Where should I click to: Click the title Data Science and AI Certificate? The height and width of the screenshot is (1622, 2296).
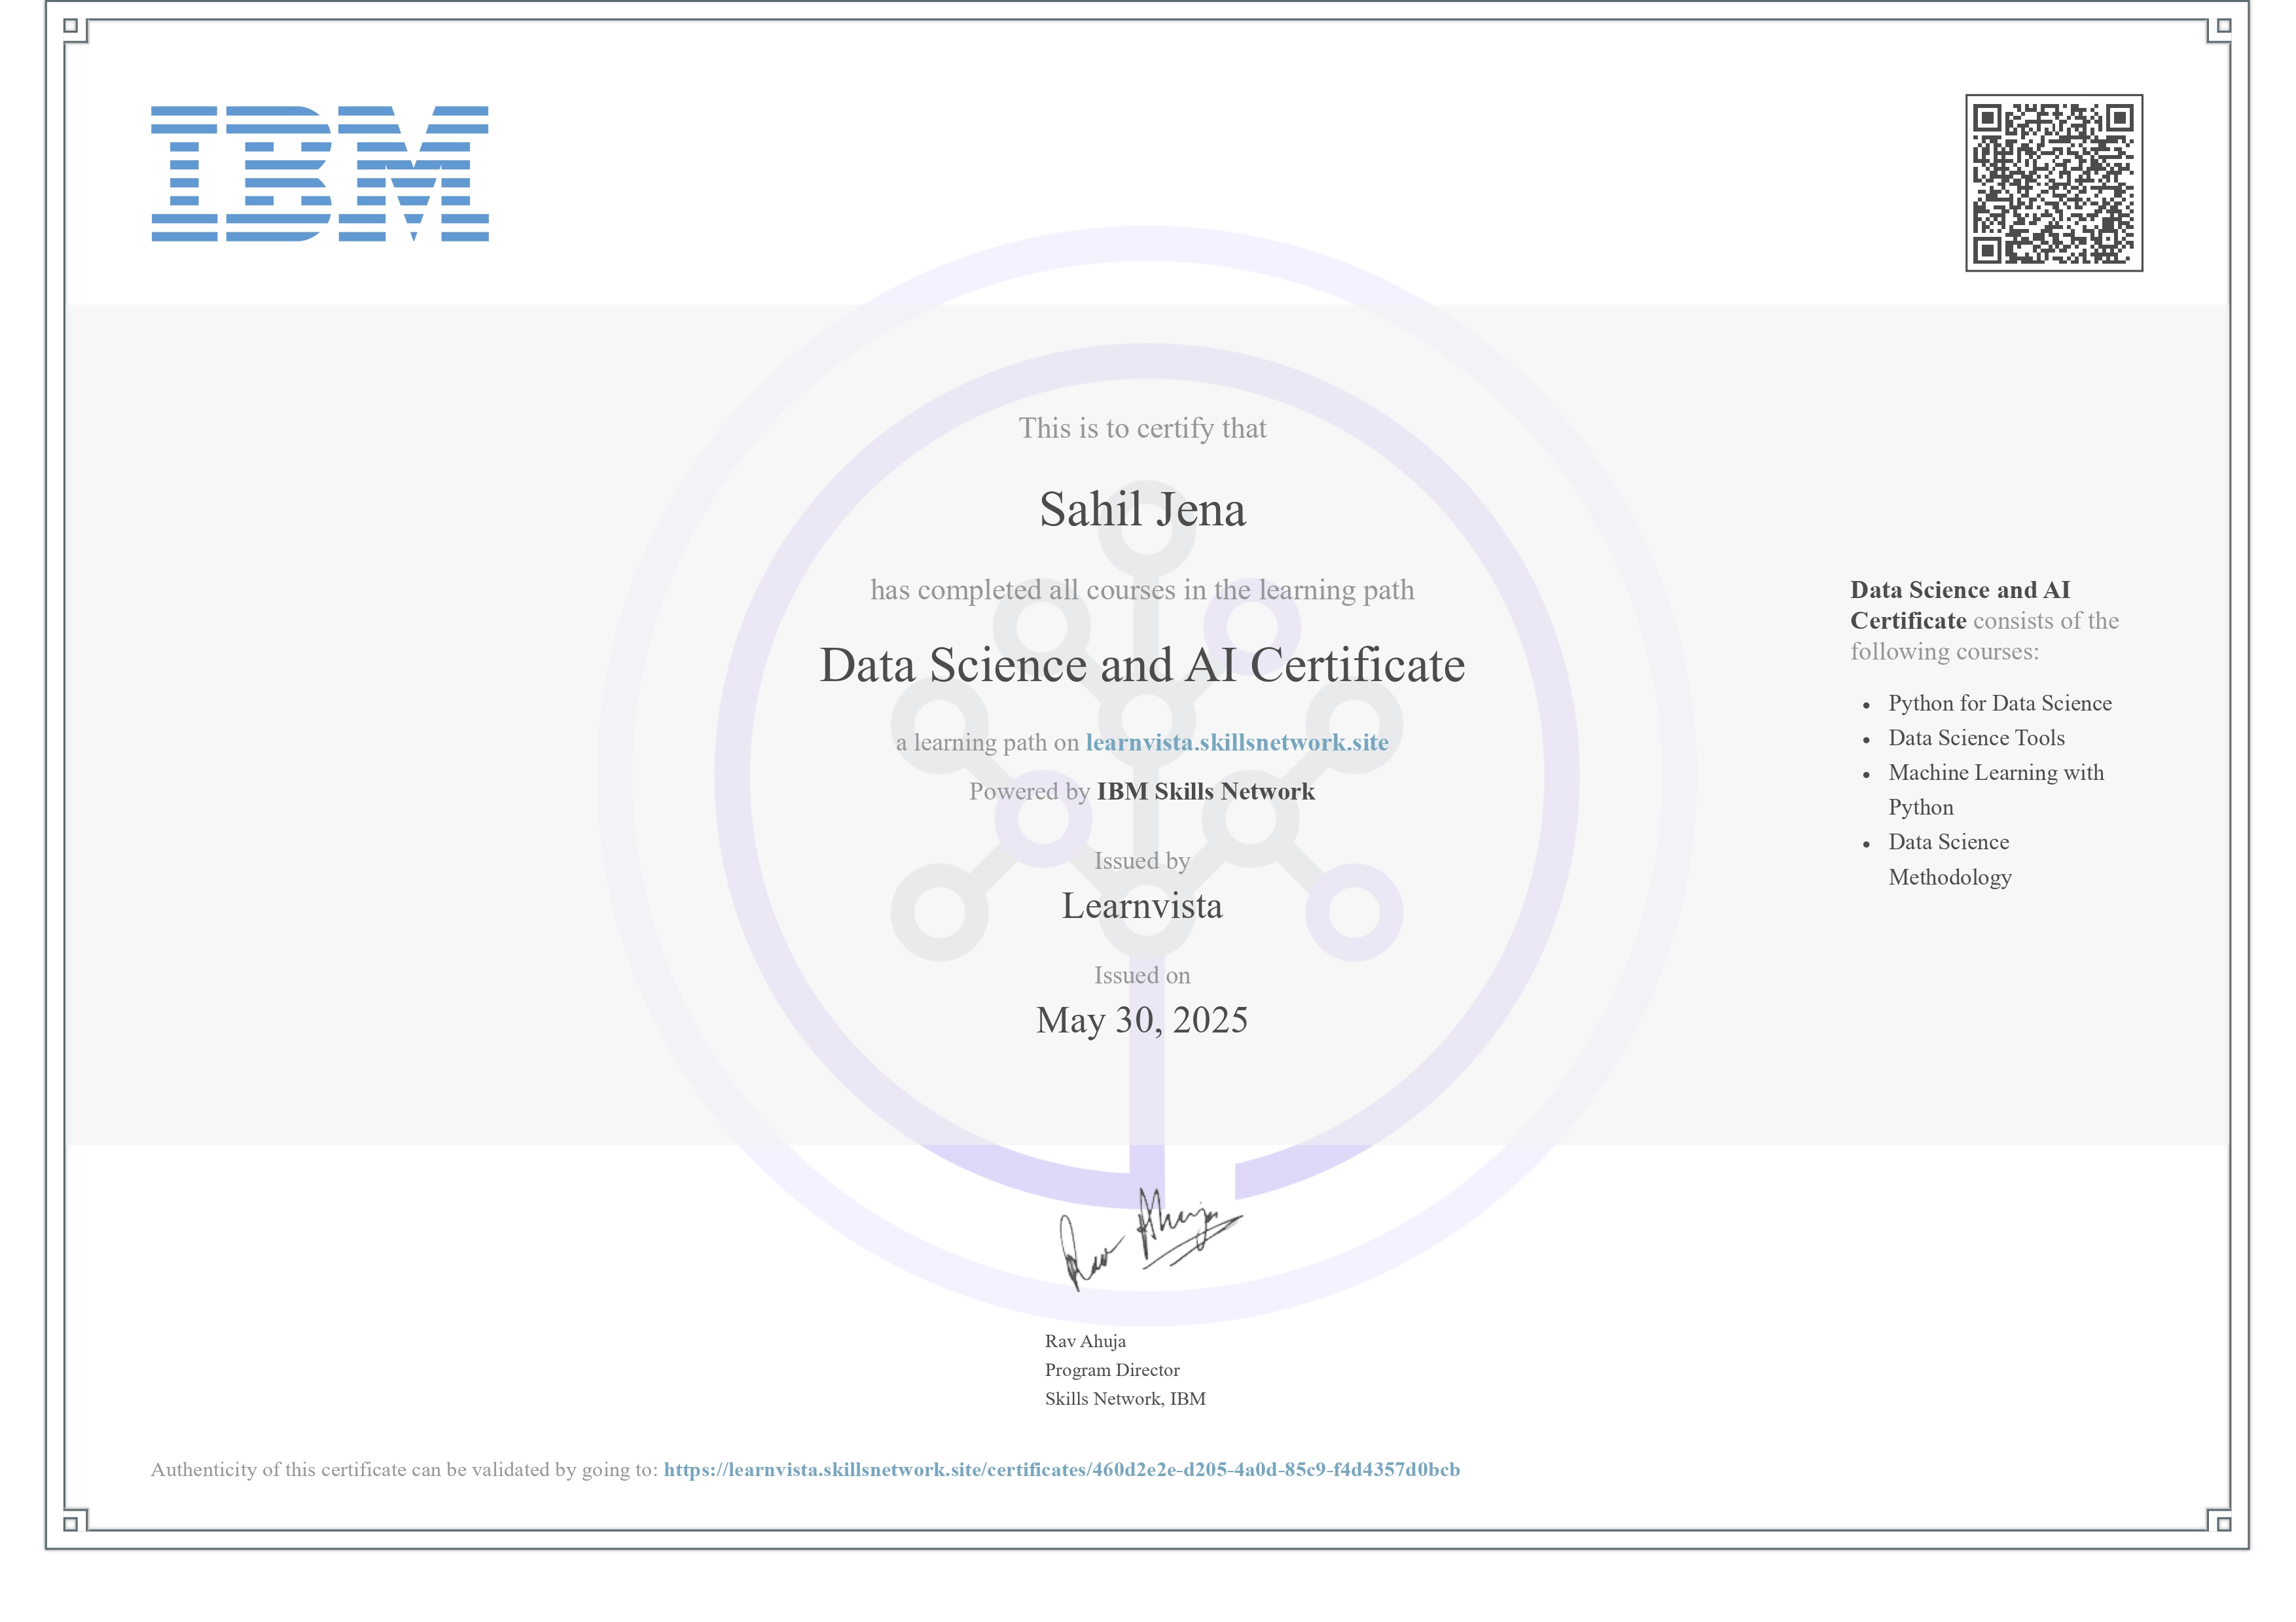pyautogui.click(x=1142, y=665)
